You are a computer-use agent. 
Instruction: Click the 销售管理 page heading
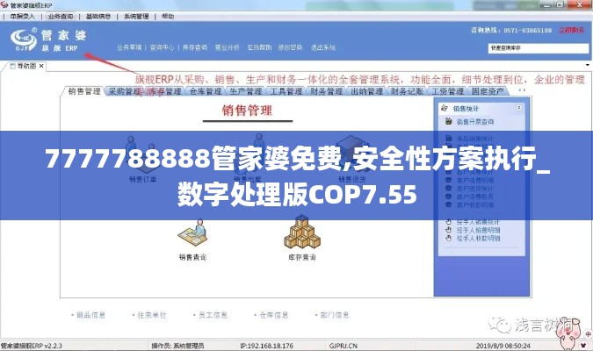247,111
